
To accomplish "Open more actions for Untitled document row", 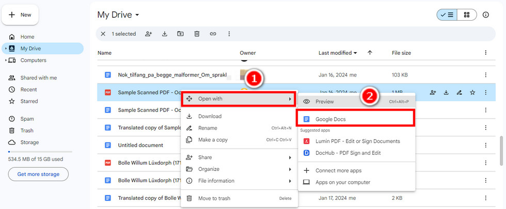I will [486, 145].
